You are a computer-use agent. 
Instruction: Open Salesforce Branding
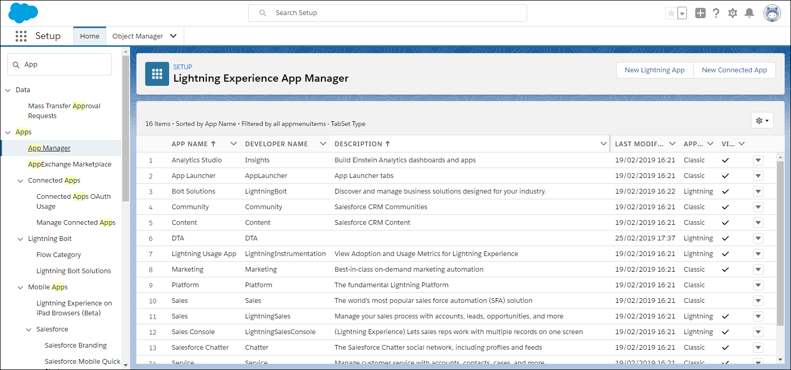click(75, 345)
